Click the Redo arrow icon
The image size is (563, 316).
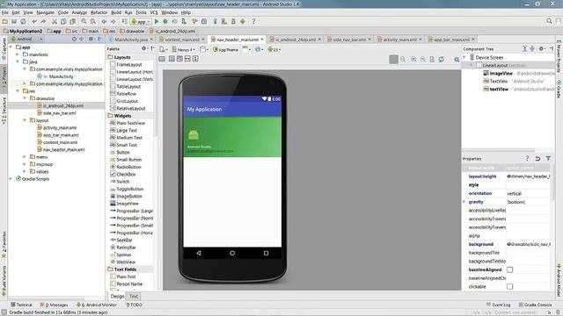coord(43,22)
